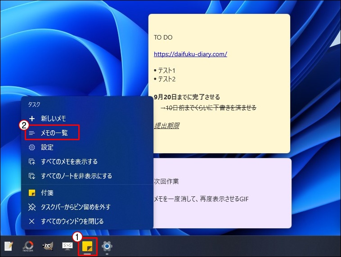Open GIMP from the taskbar
341x257 pixels.
click(49, 246)
